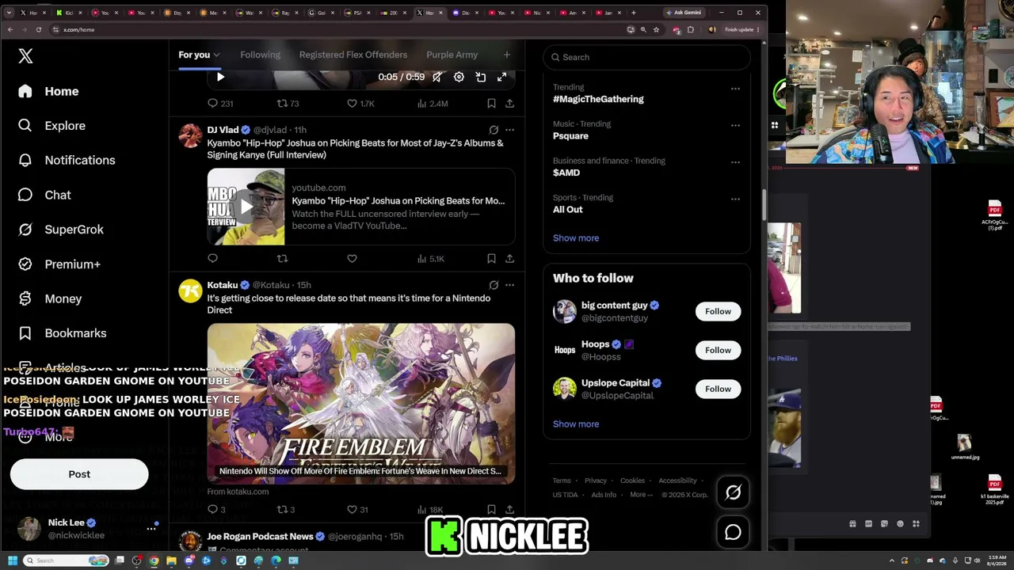Enable picture-in-picture for the video
Viewport: 1014px width, 570px height.
point(480,77)
